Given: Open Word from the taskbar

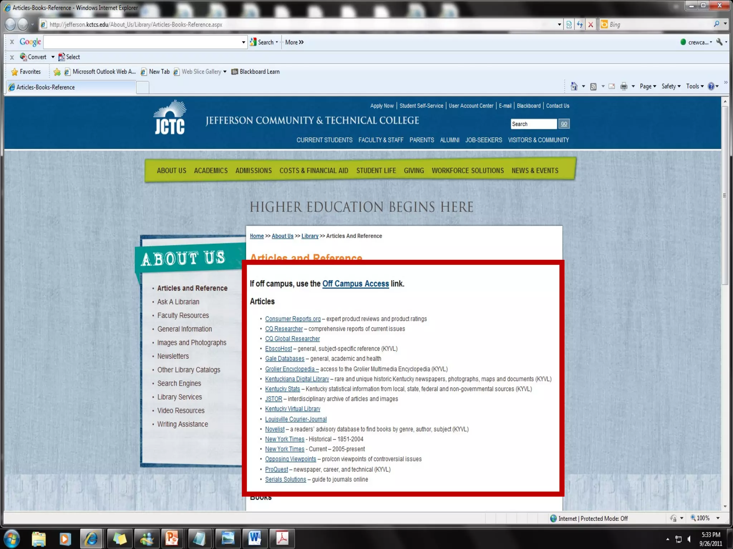Looking at the screenshot, I should 255,538.
